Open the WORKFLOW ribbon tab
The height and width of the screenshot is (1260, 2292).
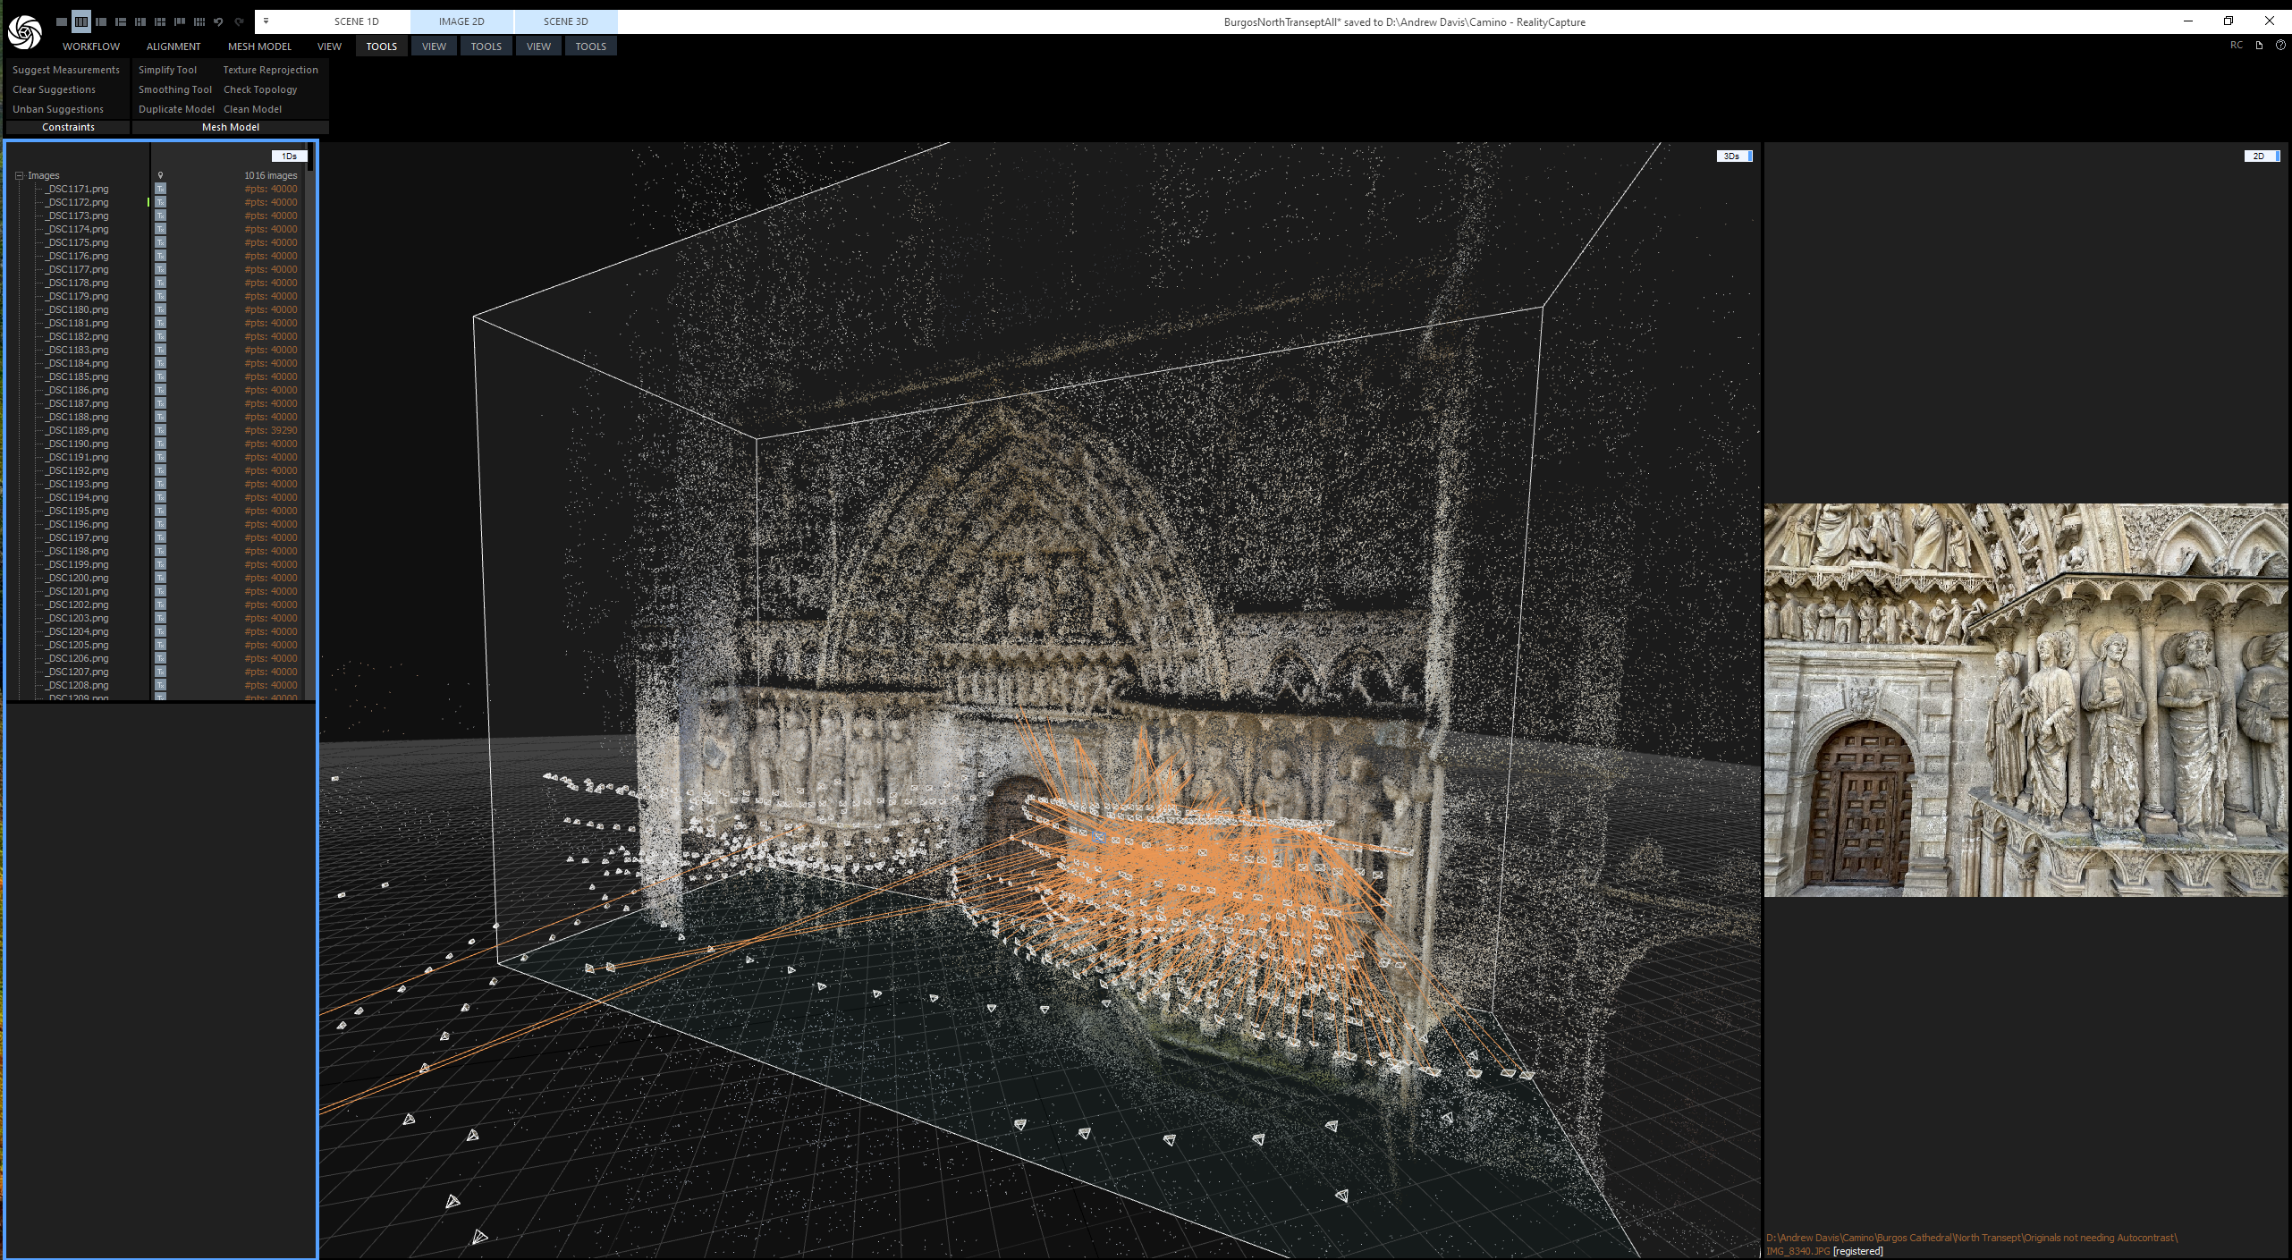point(91,47)
